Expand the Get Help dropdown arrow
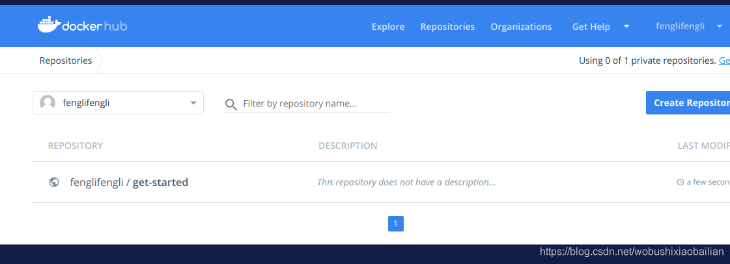The image size is (730, 264). pos(626,26)
